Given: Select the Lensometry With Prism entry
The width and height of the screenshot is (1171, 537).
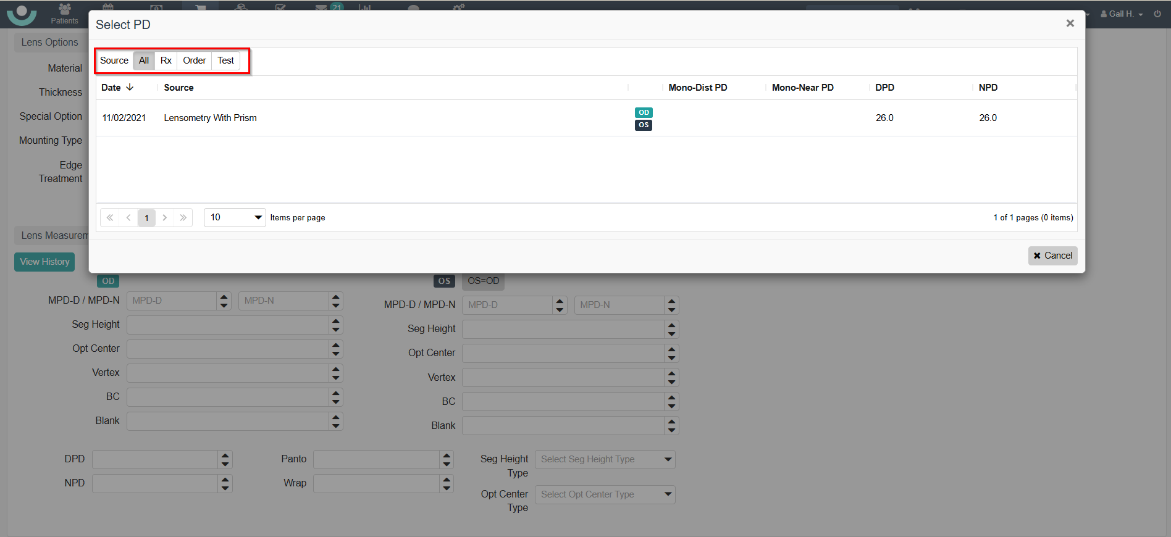Looking at the screenshot, I should pyautogui.click(x=210, y=118).
